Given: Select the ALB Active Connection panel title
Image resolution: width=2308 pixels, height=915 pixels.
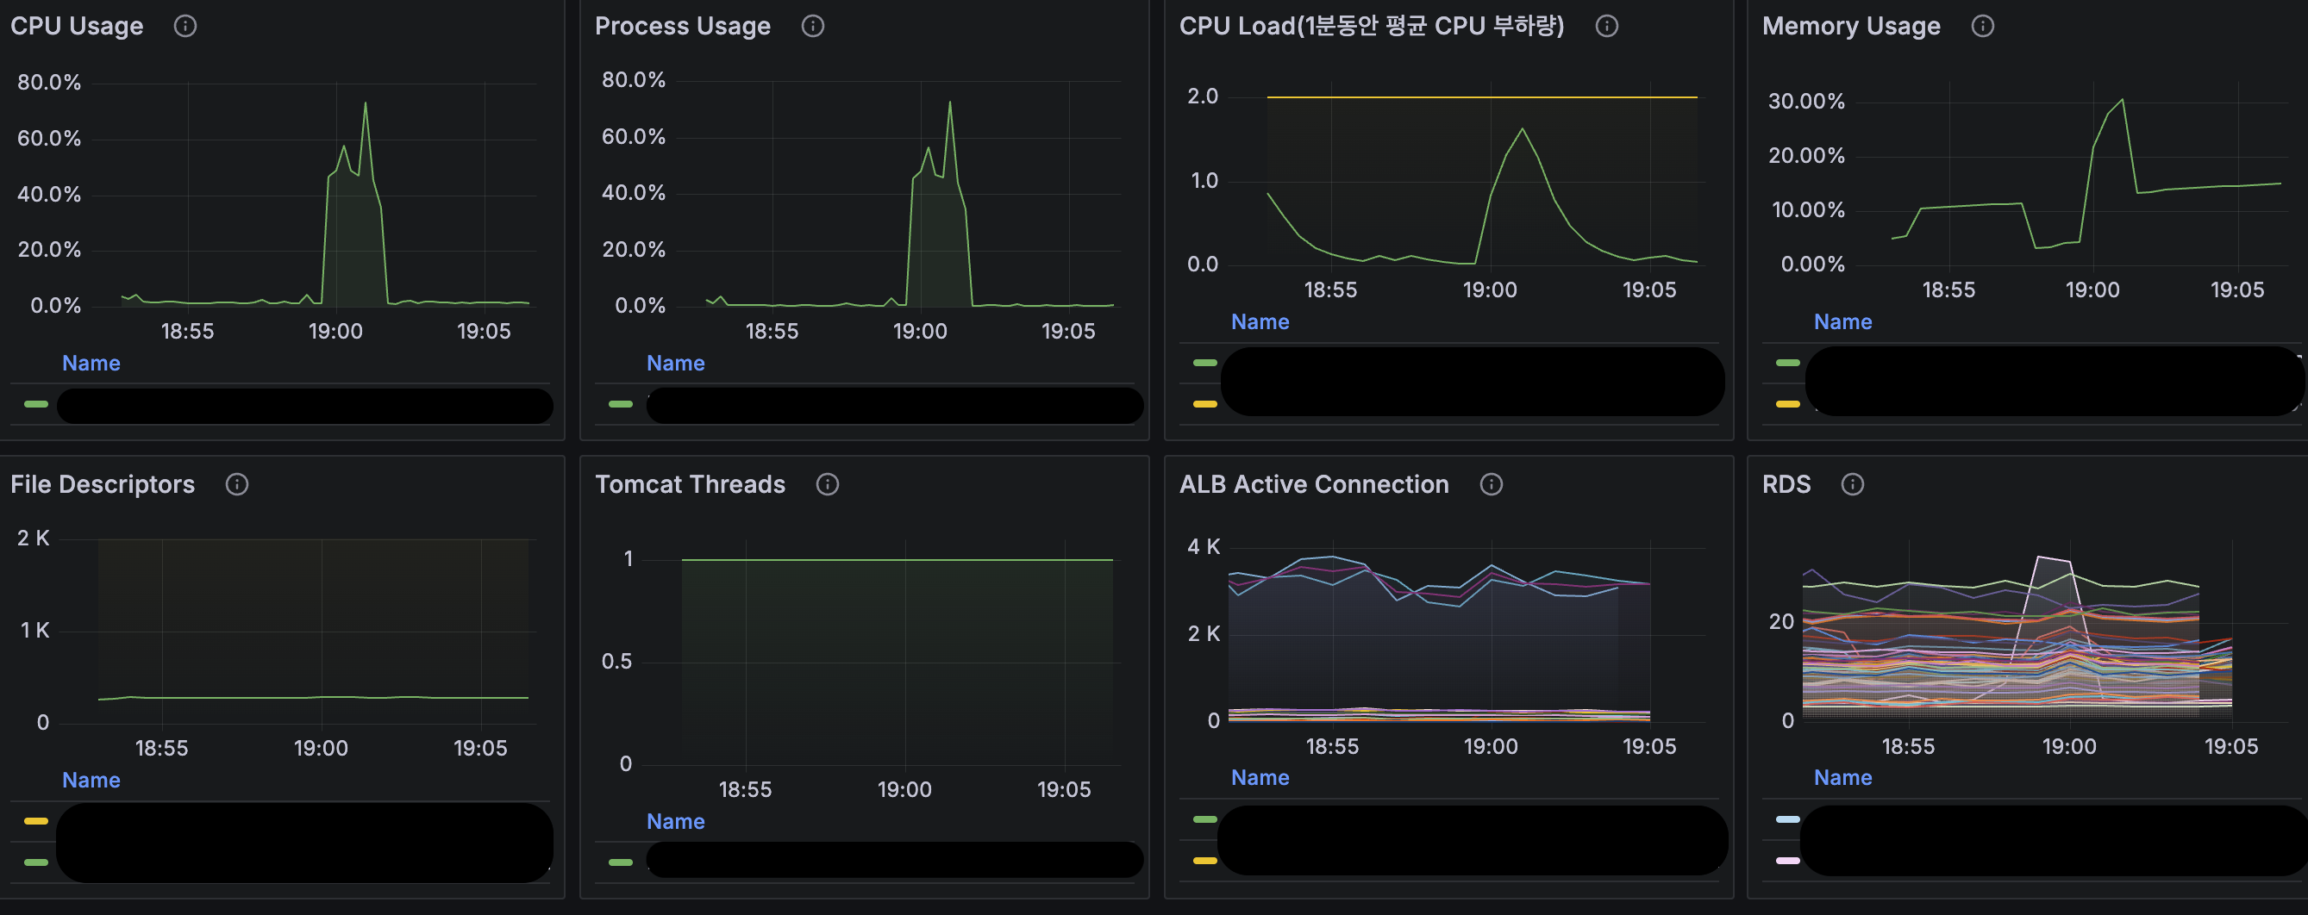Looking at the screenshot, I should coord(1313,484).
